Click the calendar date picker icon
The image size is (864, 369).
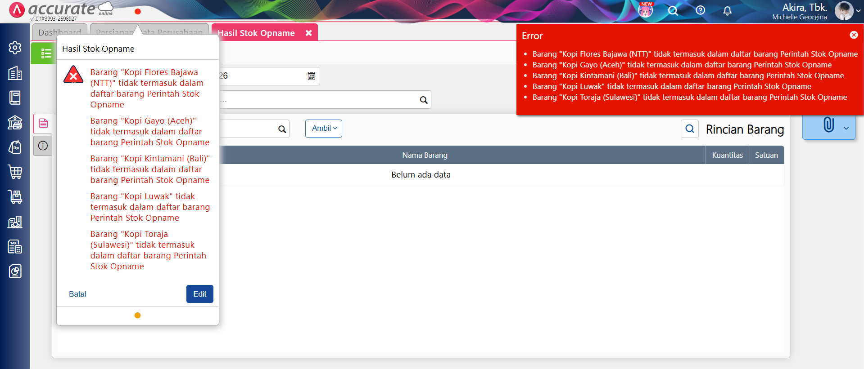pos(311,76)
